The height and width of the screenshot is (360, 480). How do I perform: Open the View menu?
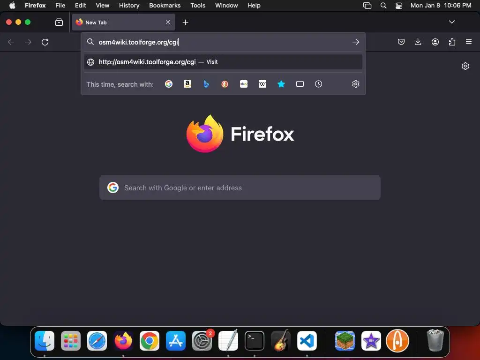pos(102,5)
